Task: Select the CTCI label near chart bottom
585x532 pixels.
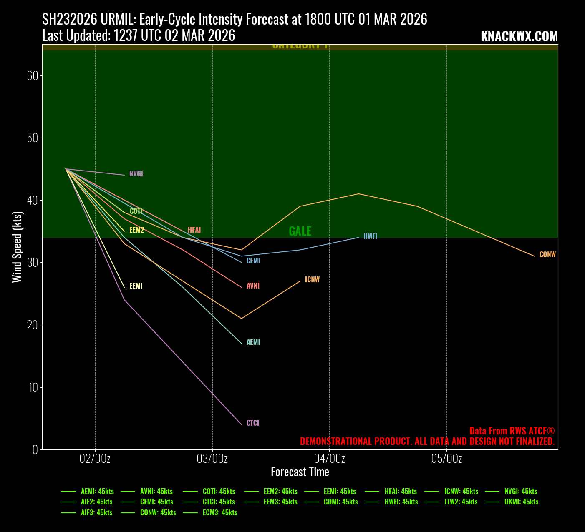Action: (x=253, y=423)
